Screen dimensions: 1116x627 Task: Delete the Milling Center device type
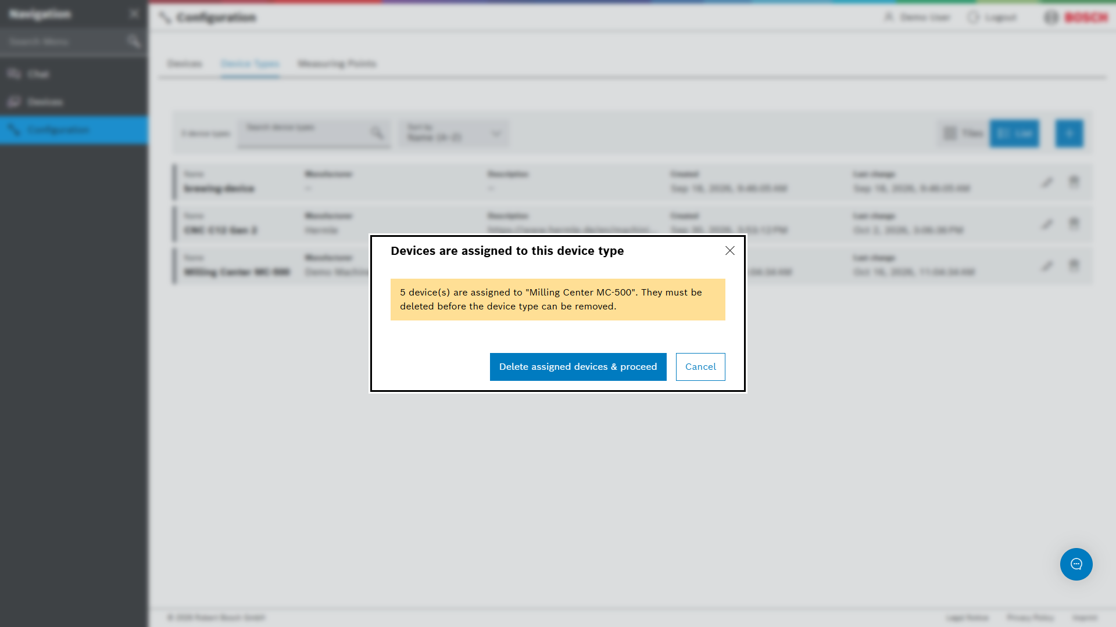(1074, 266)
